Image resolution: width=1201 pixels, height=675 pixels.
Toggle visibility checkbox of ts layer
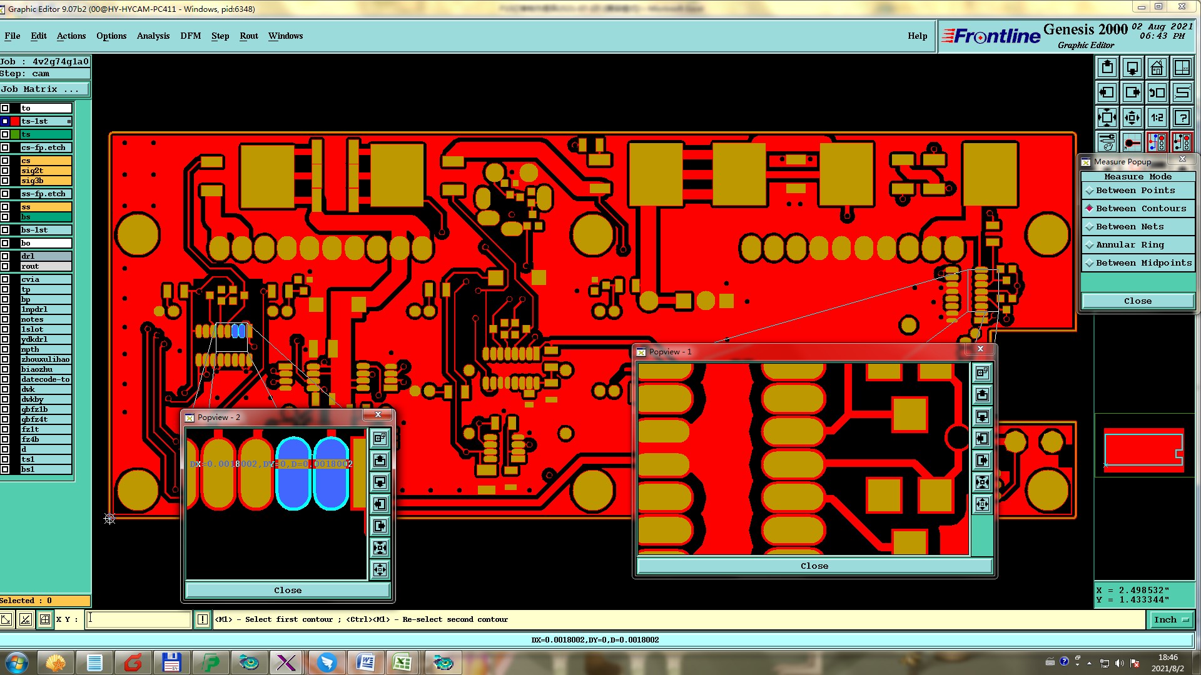(x=5, y=134)
